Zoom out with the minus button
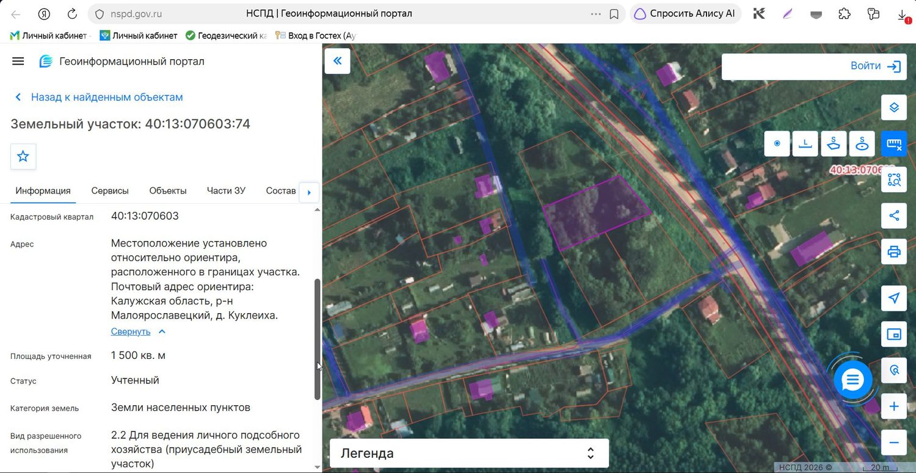Viewport: 916px width, 473px height. pos(894,442)
